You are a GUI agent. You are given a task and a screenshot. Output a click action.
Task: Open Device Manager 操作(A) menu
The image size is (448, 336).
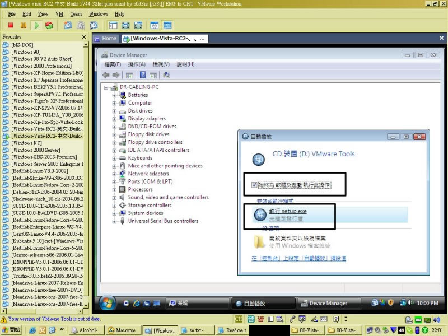137,64
